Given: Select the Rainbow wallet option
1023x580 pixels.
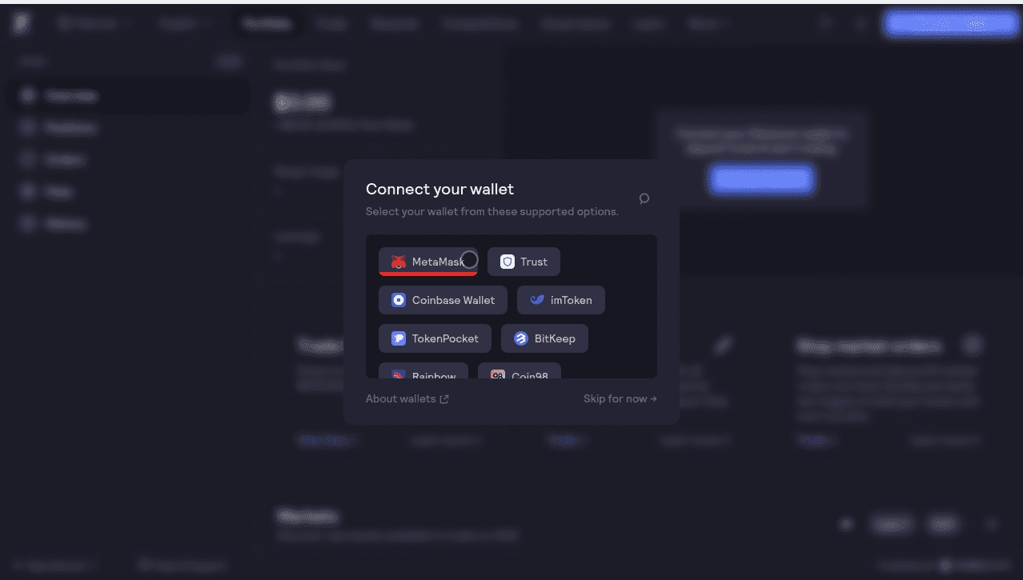Looking at the screenshot, I should tap(423, 371).
